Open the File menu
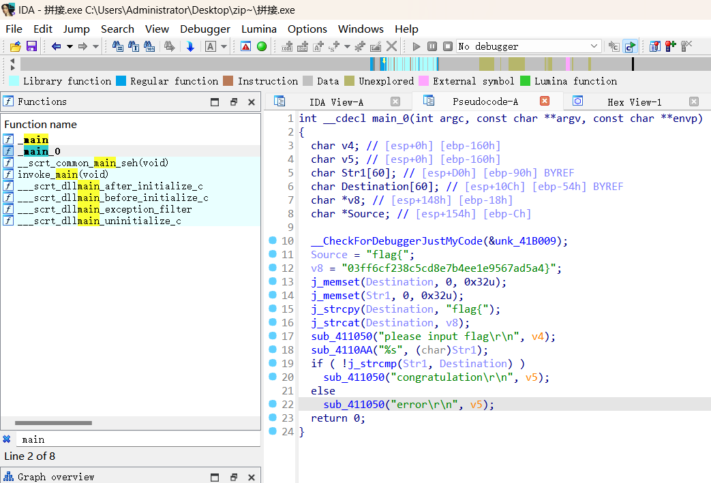This screenshot has height=483, width=711. point(14,29)
